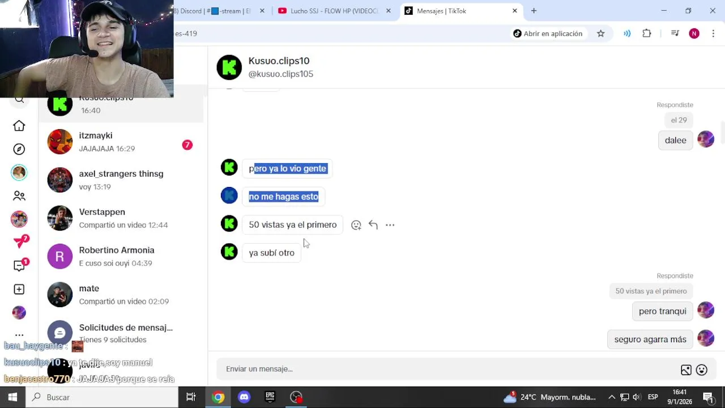This screenshot has width=725, height=408.
Task: Click Abrir en aplicación button
Action: 548,33
